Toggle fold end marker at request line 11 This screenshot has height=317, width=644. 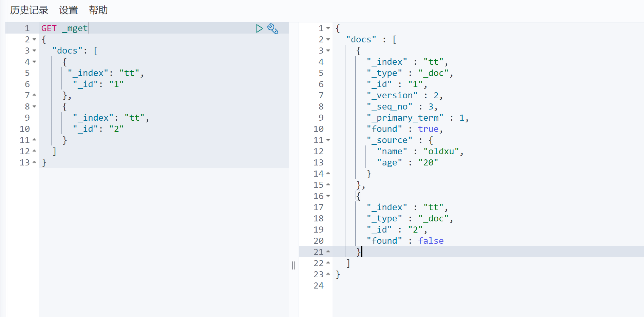[x=34, y=140]
